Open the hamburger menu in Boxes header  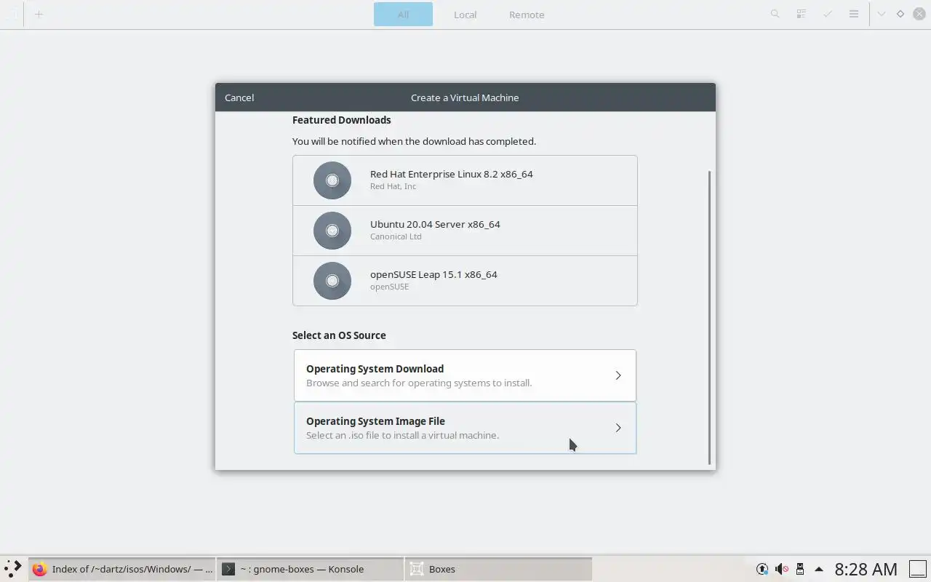click(854, 14)
